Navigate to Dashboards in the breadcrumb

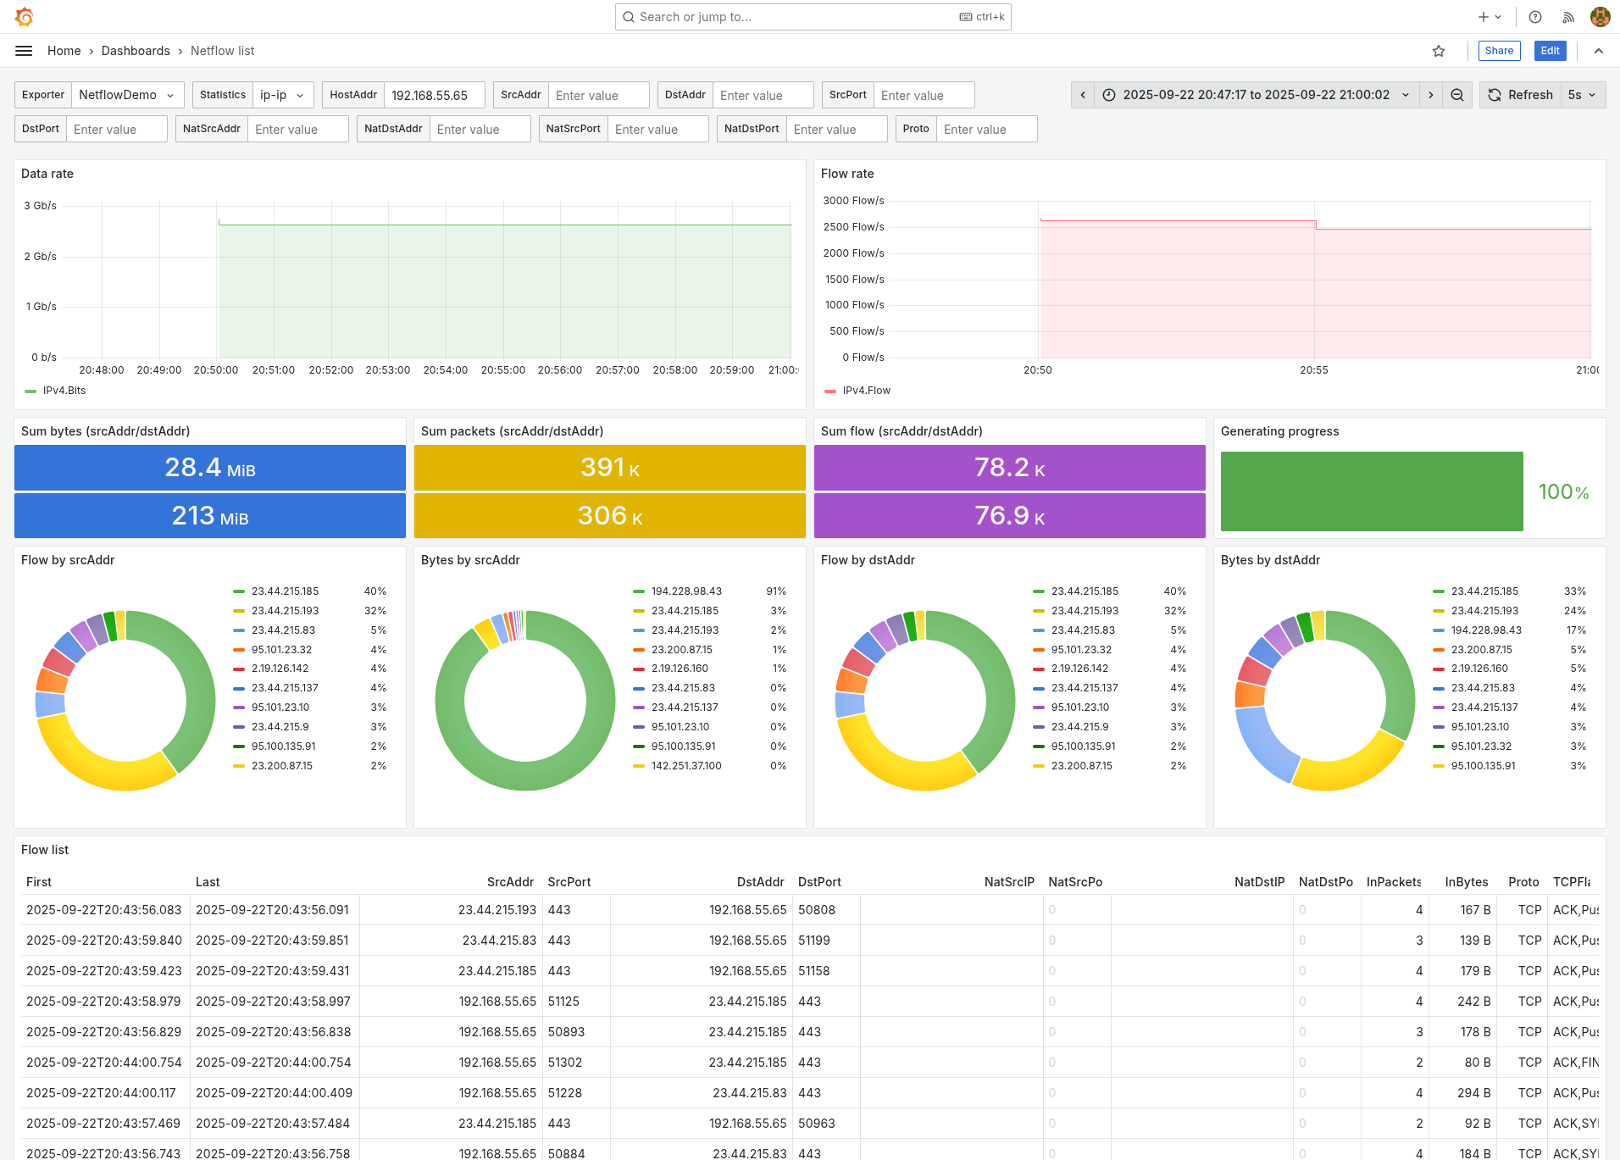coord(136,51)
